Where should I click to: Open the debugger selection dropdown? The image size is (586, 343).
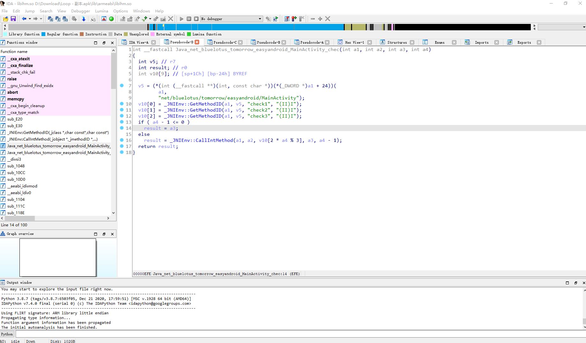231,19
